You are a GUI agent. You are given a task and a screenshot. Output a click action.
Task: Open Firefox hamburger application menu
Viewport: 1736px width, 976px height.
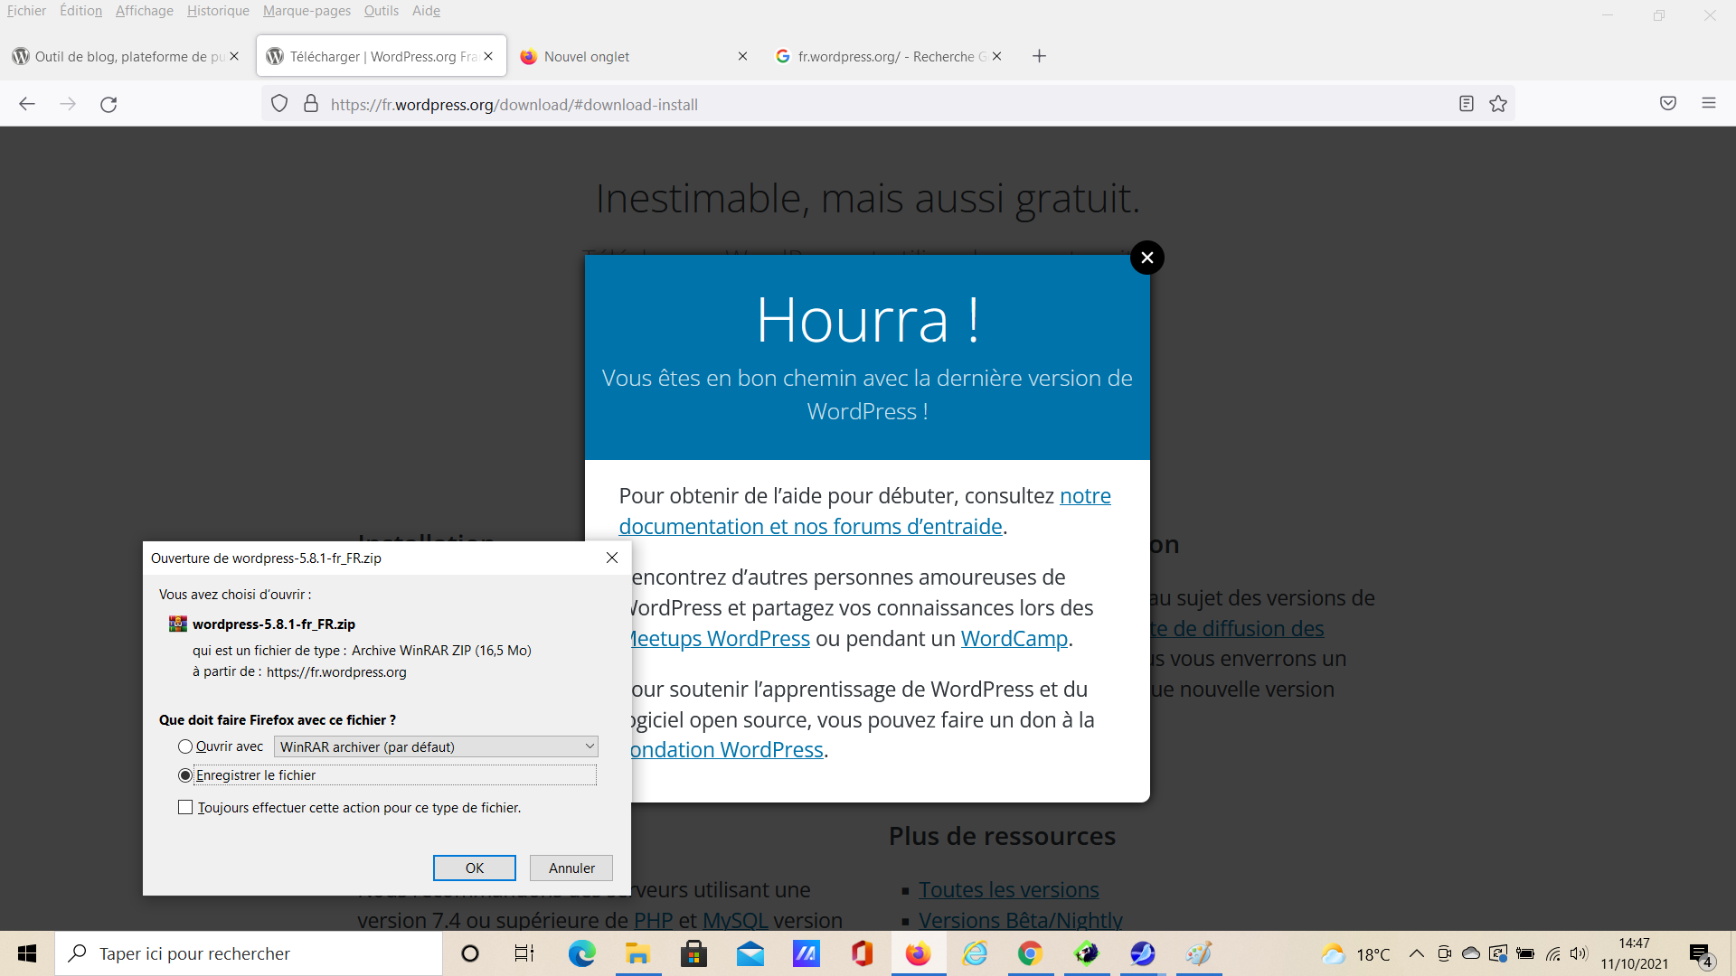pos(1709,104)
